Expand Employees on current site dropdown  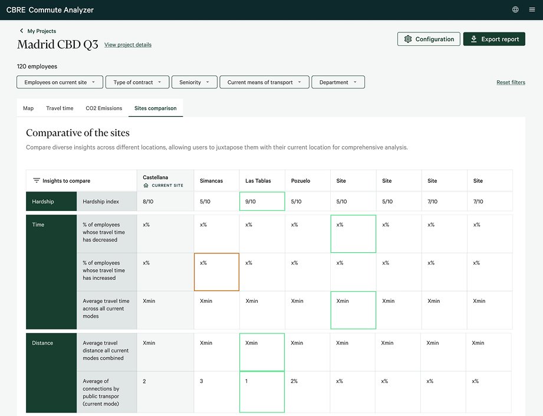[60, 82]
